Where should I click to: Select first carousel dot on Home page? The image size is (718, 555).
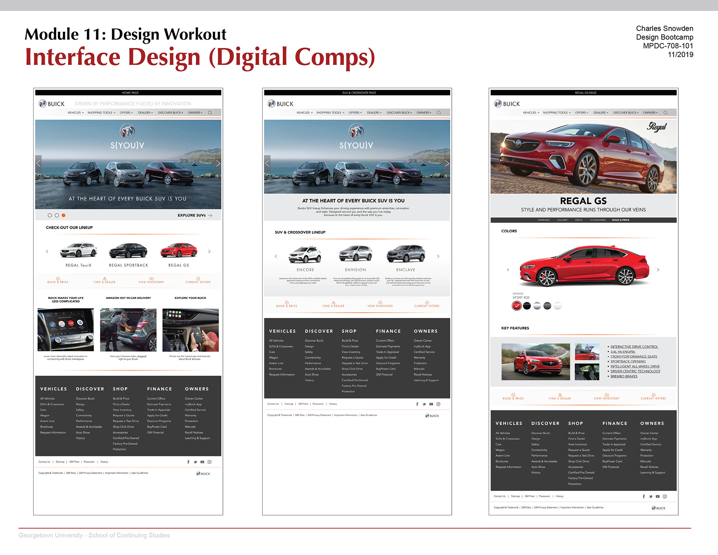(50, 215)
